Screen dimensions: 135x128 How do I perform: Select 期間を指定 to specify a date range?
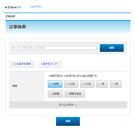pyautogui.click(x=75, y=94)
